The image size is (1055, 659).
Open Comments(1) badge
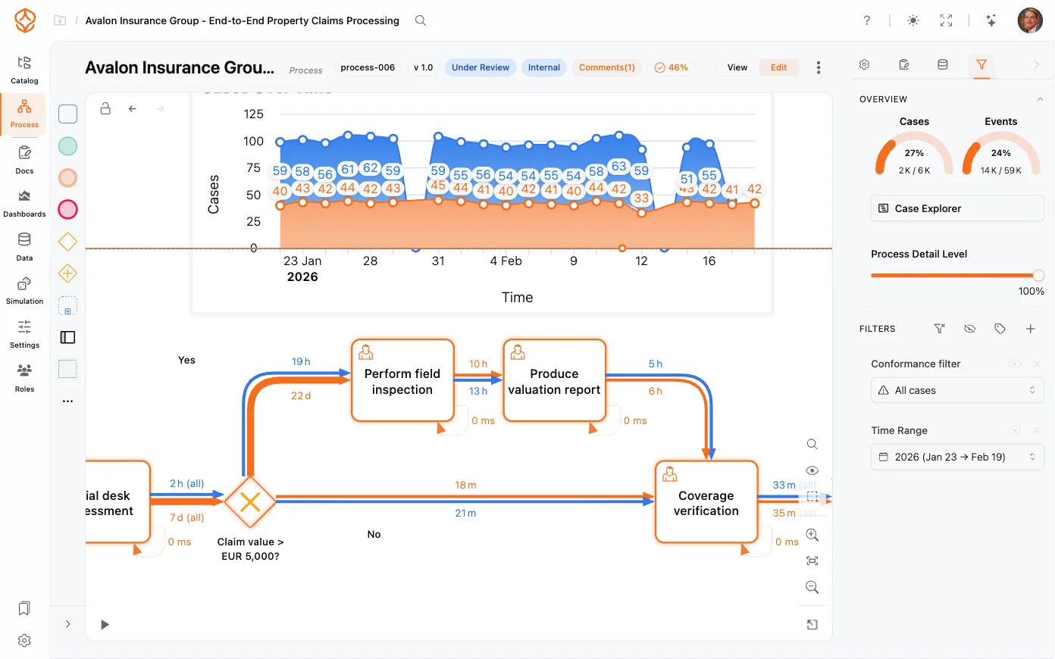[607, 67]
